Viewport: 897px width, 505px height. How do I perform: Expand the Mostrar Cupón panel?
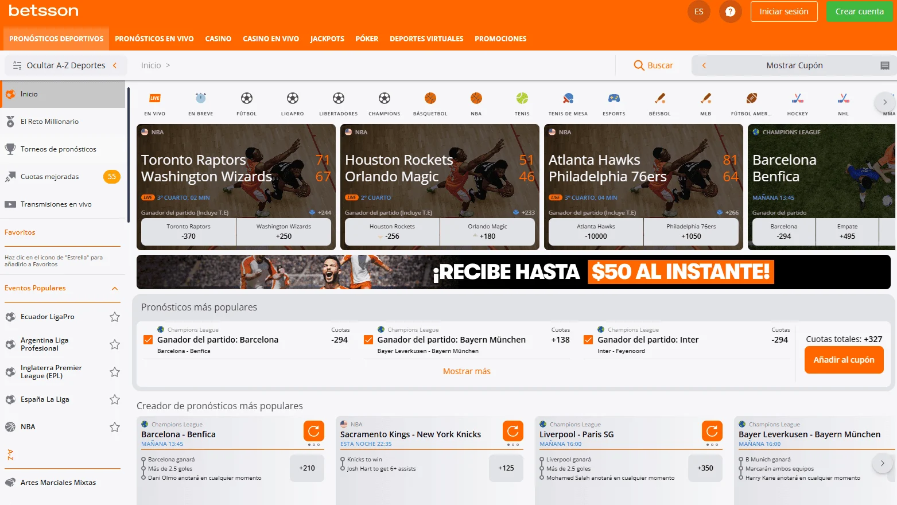tap(794, 65)
